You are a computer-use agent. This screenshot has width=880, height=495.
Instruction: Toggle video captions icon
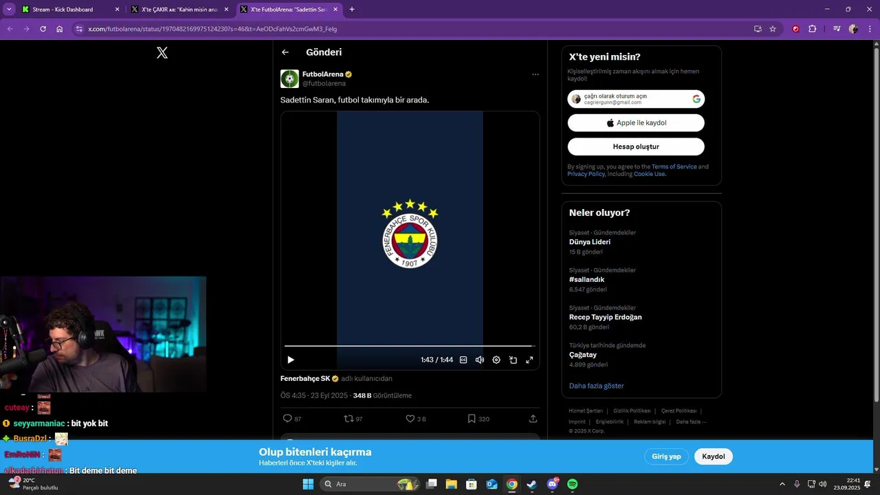tap(463, 360)
